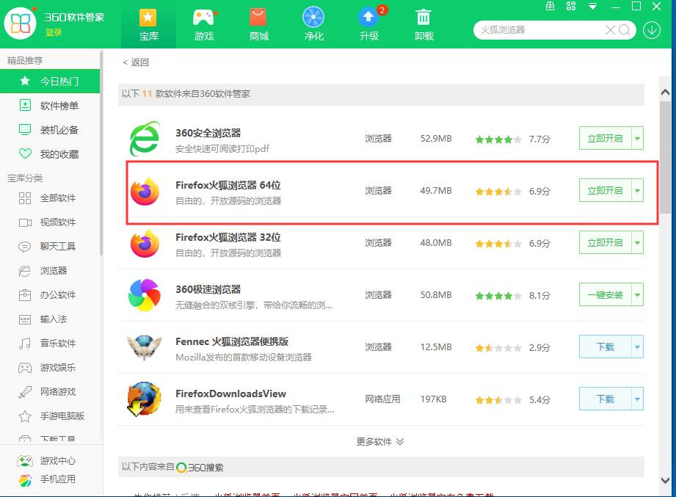This screenshot has width=676, height=497.
Task: Click the 登录 link
Action: (x=54, y=32)
